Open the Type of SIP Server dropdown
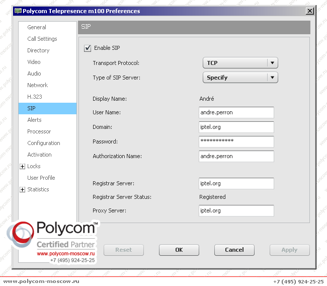 (x=240, y=78)
